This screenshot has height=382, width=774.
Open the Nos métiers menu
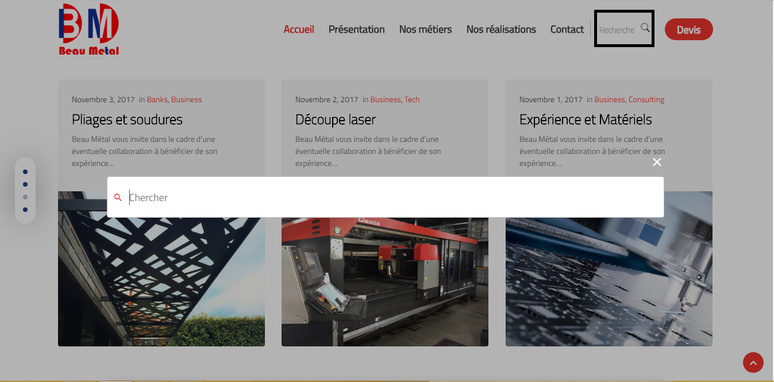(425, 29)
